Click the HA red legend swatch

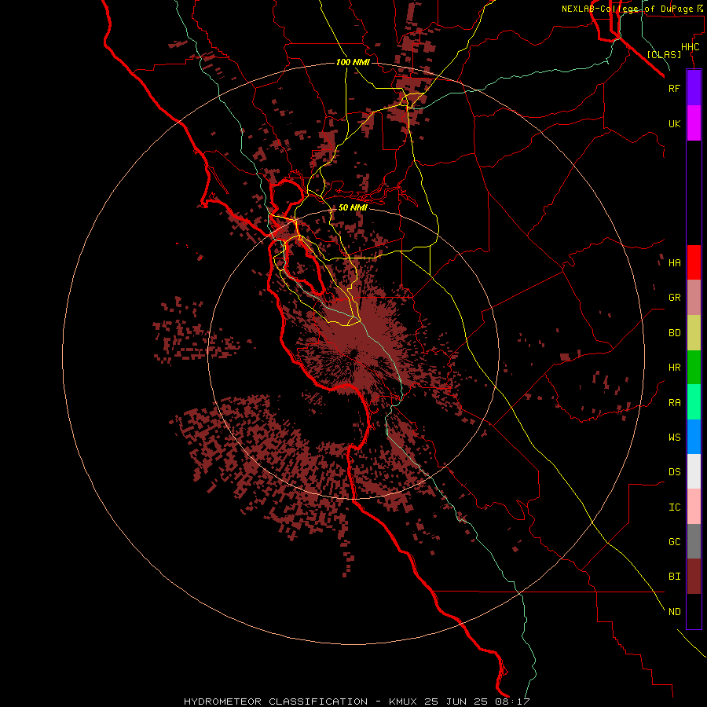pyautogui.click(x=694, y=262)
